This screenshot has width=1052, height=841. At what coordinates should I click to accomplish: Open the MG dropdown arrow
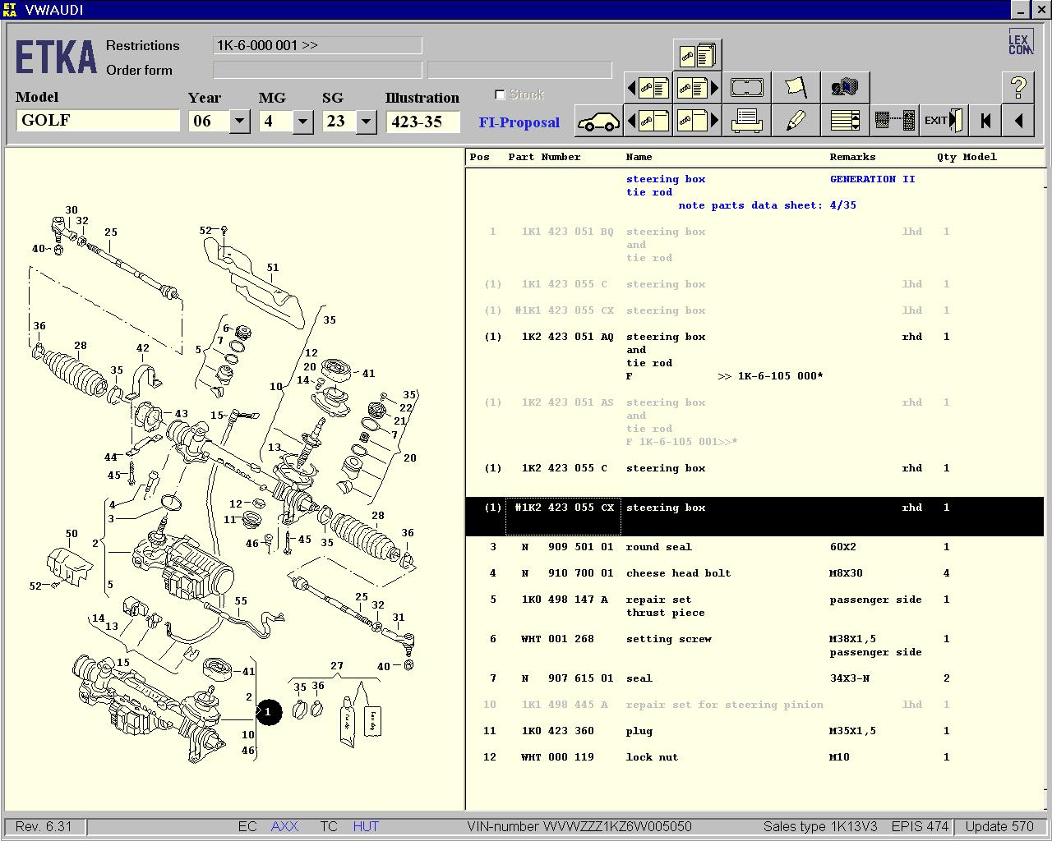pyautogui.click(x=302, y=122)
